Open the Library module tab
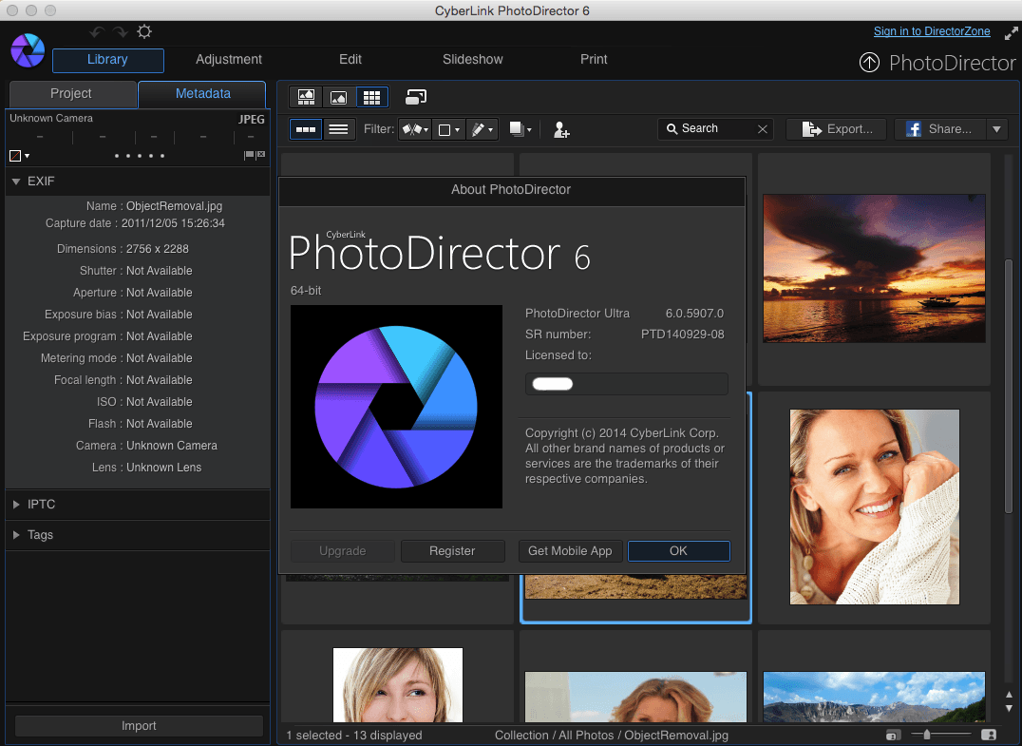The width and height of the screenshot is (1022, 746). (107, 59)
